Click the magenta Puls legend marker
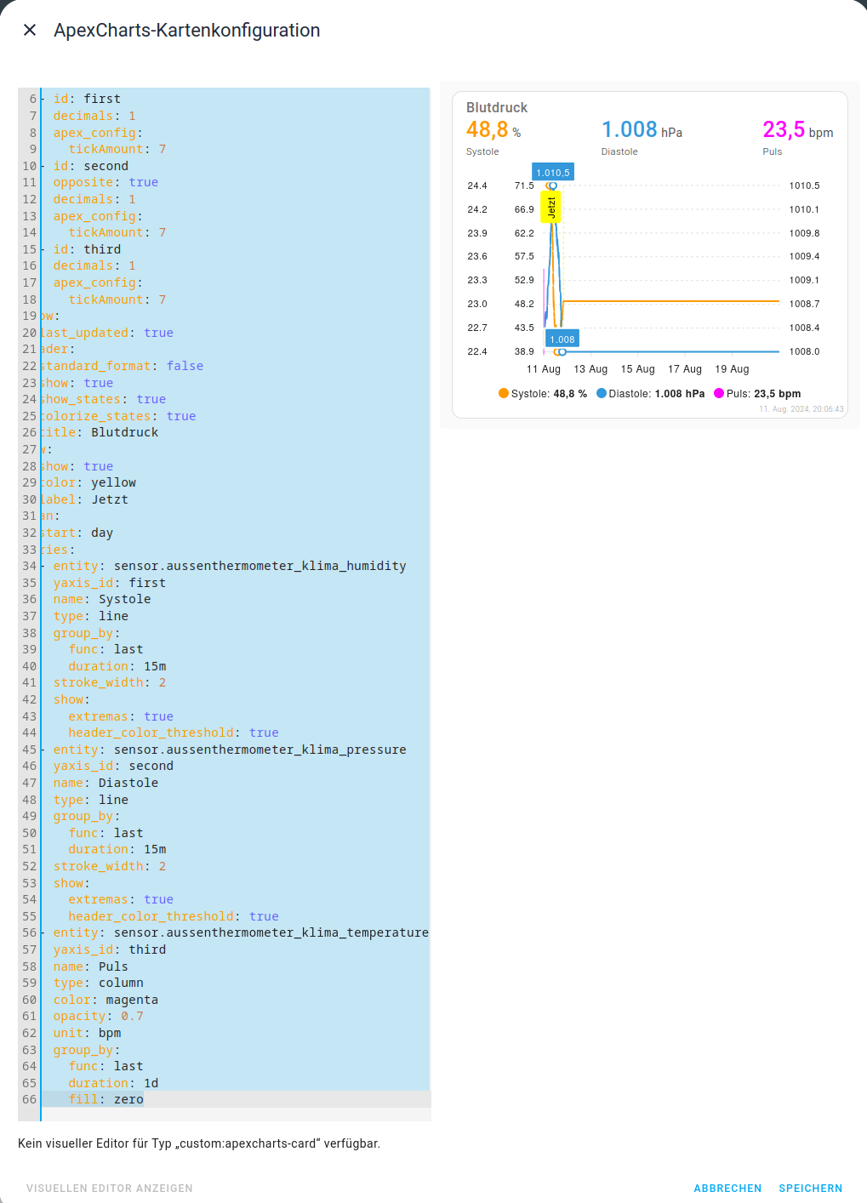The height and width of the screenshot is (1203, 867). click(719, 393)
